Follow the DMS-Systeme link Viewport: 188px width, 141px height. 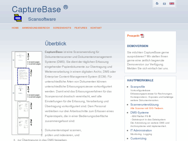(139, 113)
